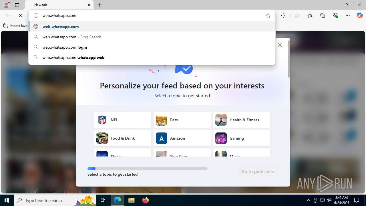Pick the whatsapp web search suggestion

(x=152, y=58)
